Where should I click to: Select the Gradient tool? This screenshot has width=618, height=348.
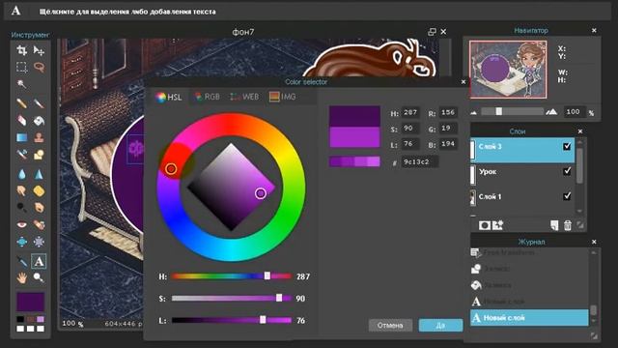click(21, 137)
